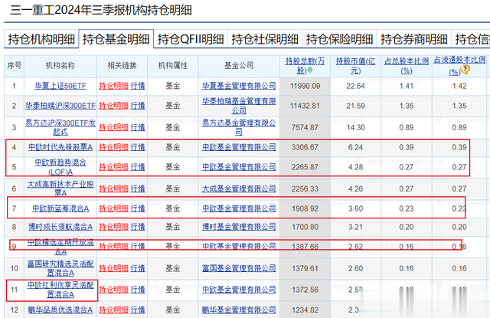
Task: Open company link 易方达基金管理有限公司
Action: click(x=239, y=127)
